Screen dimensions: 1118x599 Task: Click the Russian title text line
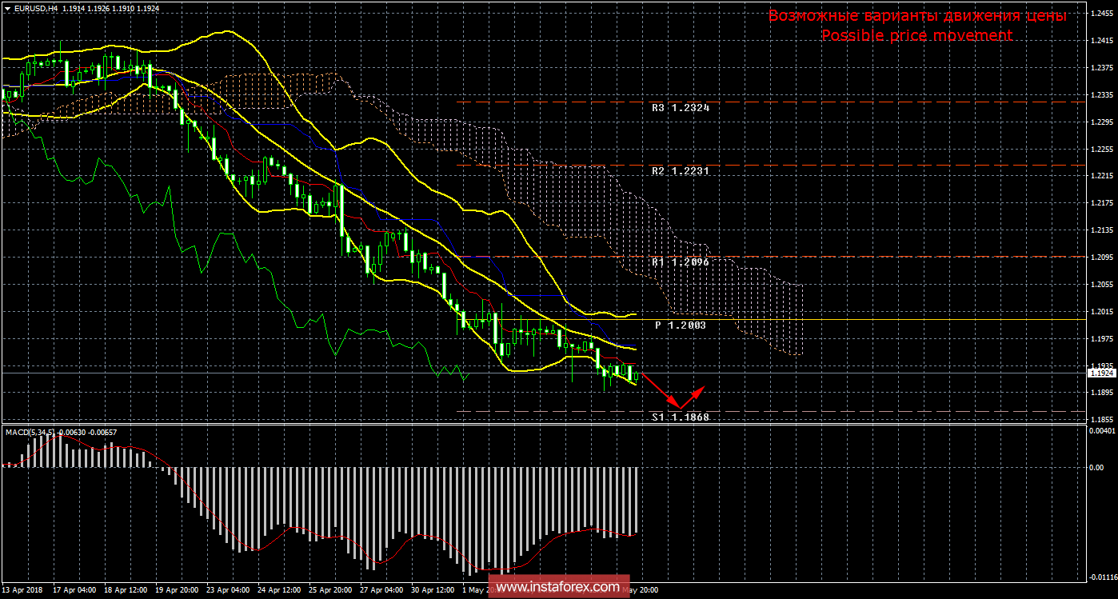coord(916,16)
